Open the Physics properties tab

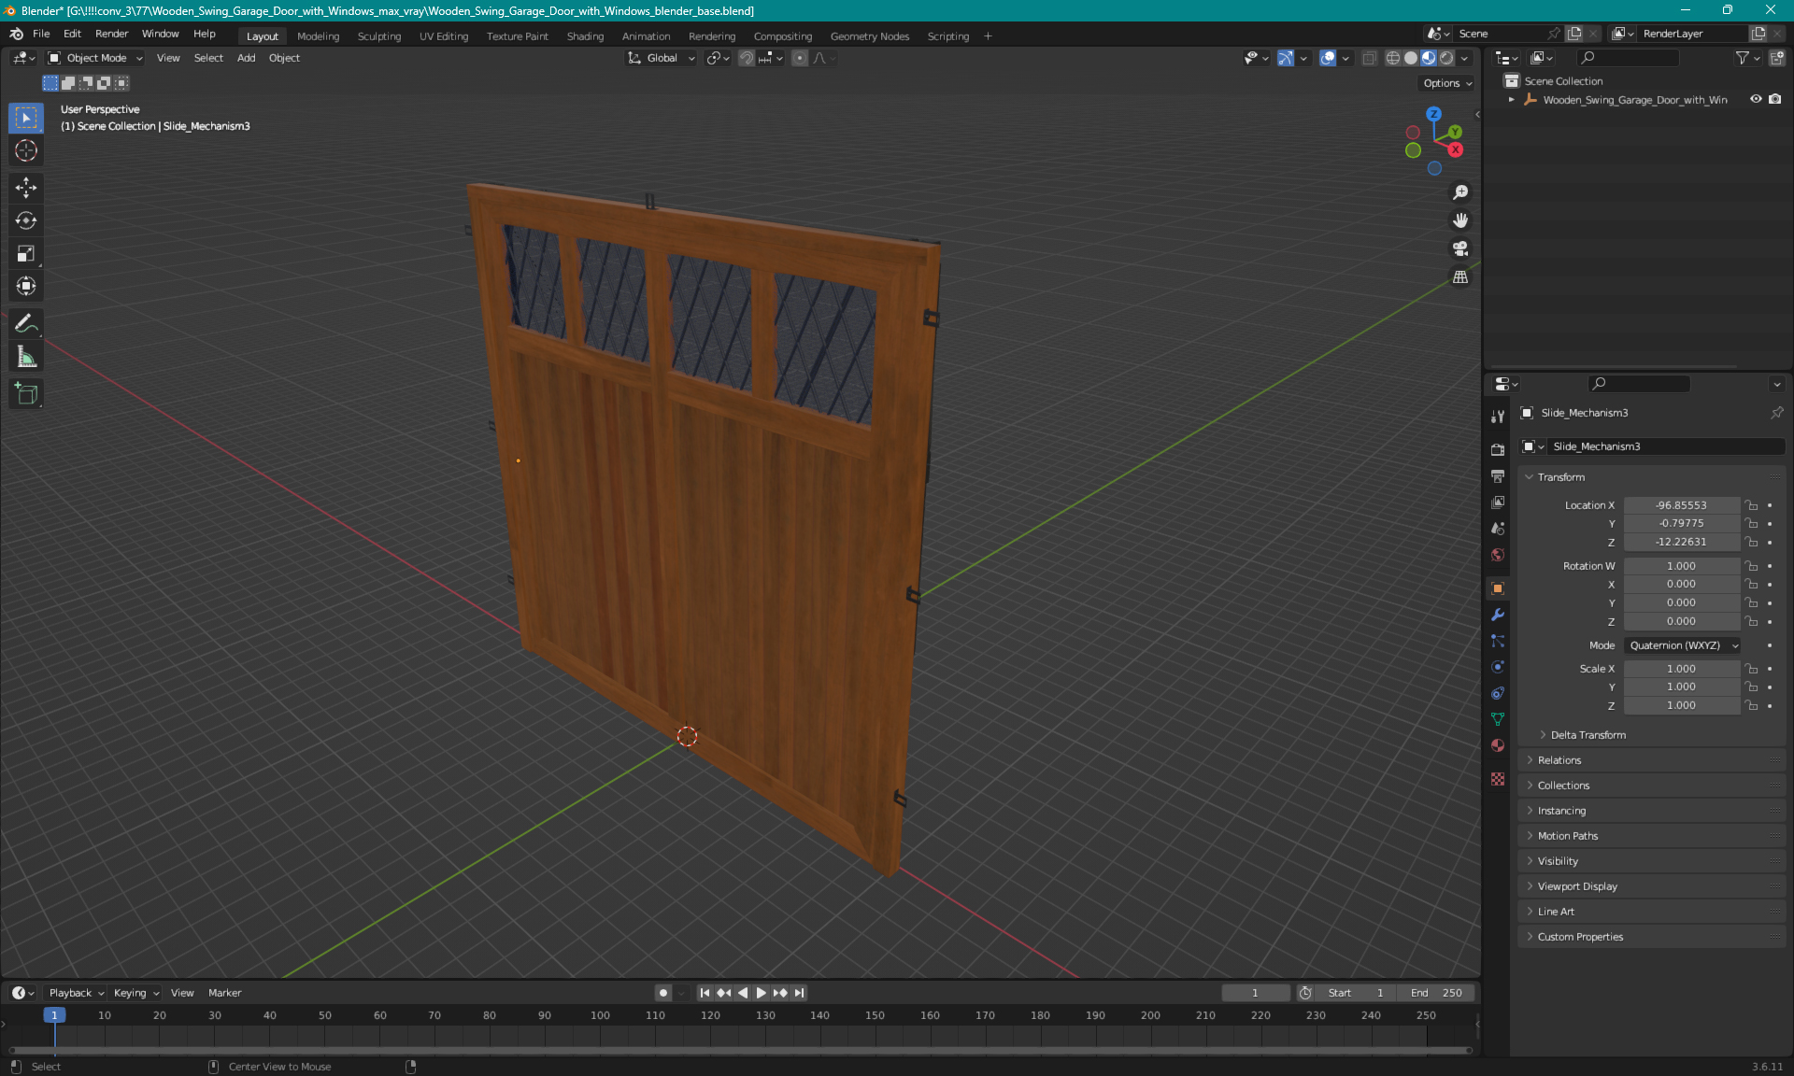(x=1498, y=667)
